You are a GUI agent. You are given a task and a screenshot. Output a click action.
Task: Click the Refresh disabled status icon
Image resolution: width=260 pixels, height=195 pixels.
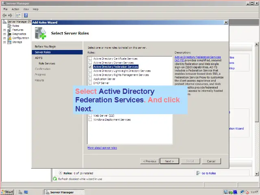click(x=55, y=179)
